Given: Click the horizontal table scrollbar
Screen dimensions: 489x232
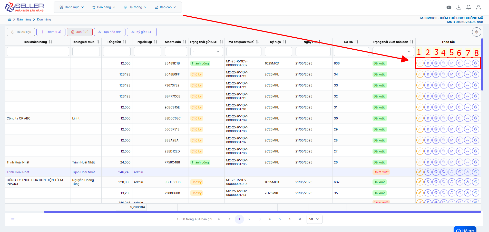Looking at the screenshot, I should [262, 212].
